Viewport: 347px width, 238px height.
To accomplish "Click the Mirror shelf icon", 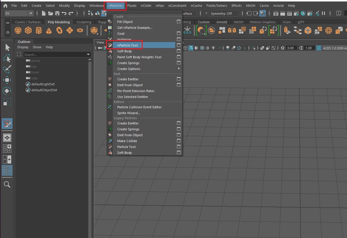I will pos(232,30).
